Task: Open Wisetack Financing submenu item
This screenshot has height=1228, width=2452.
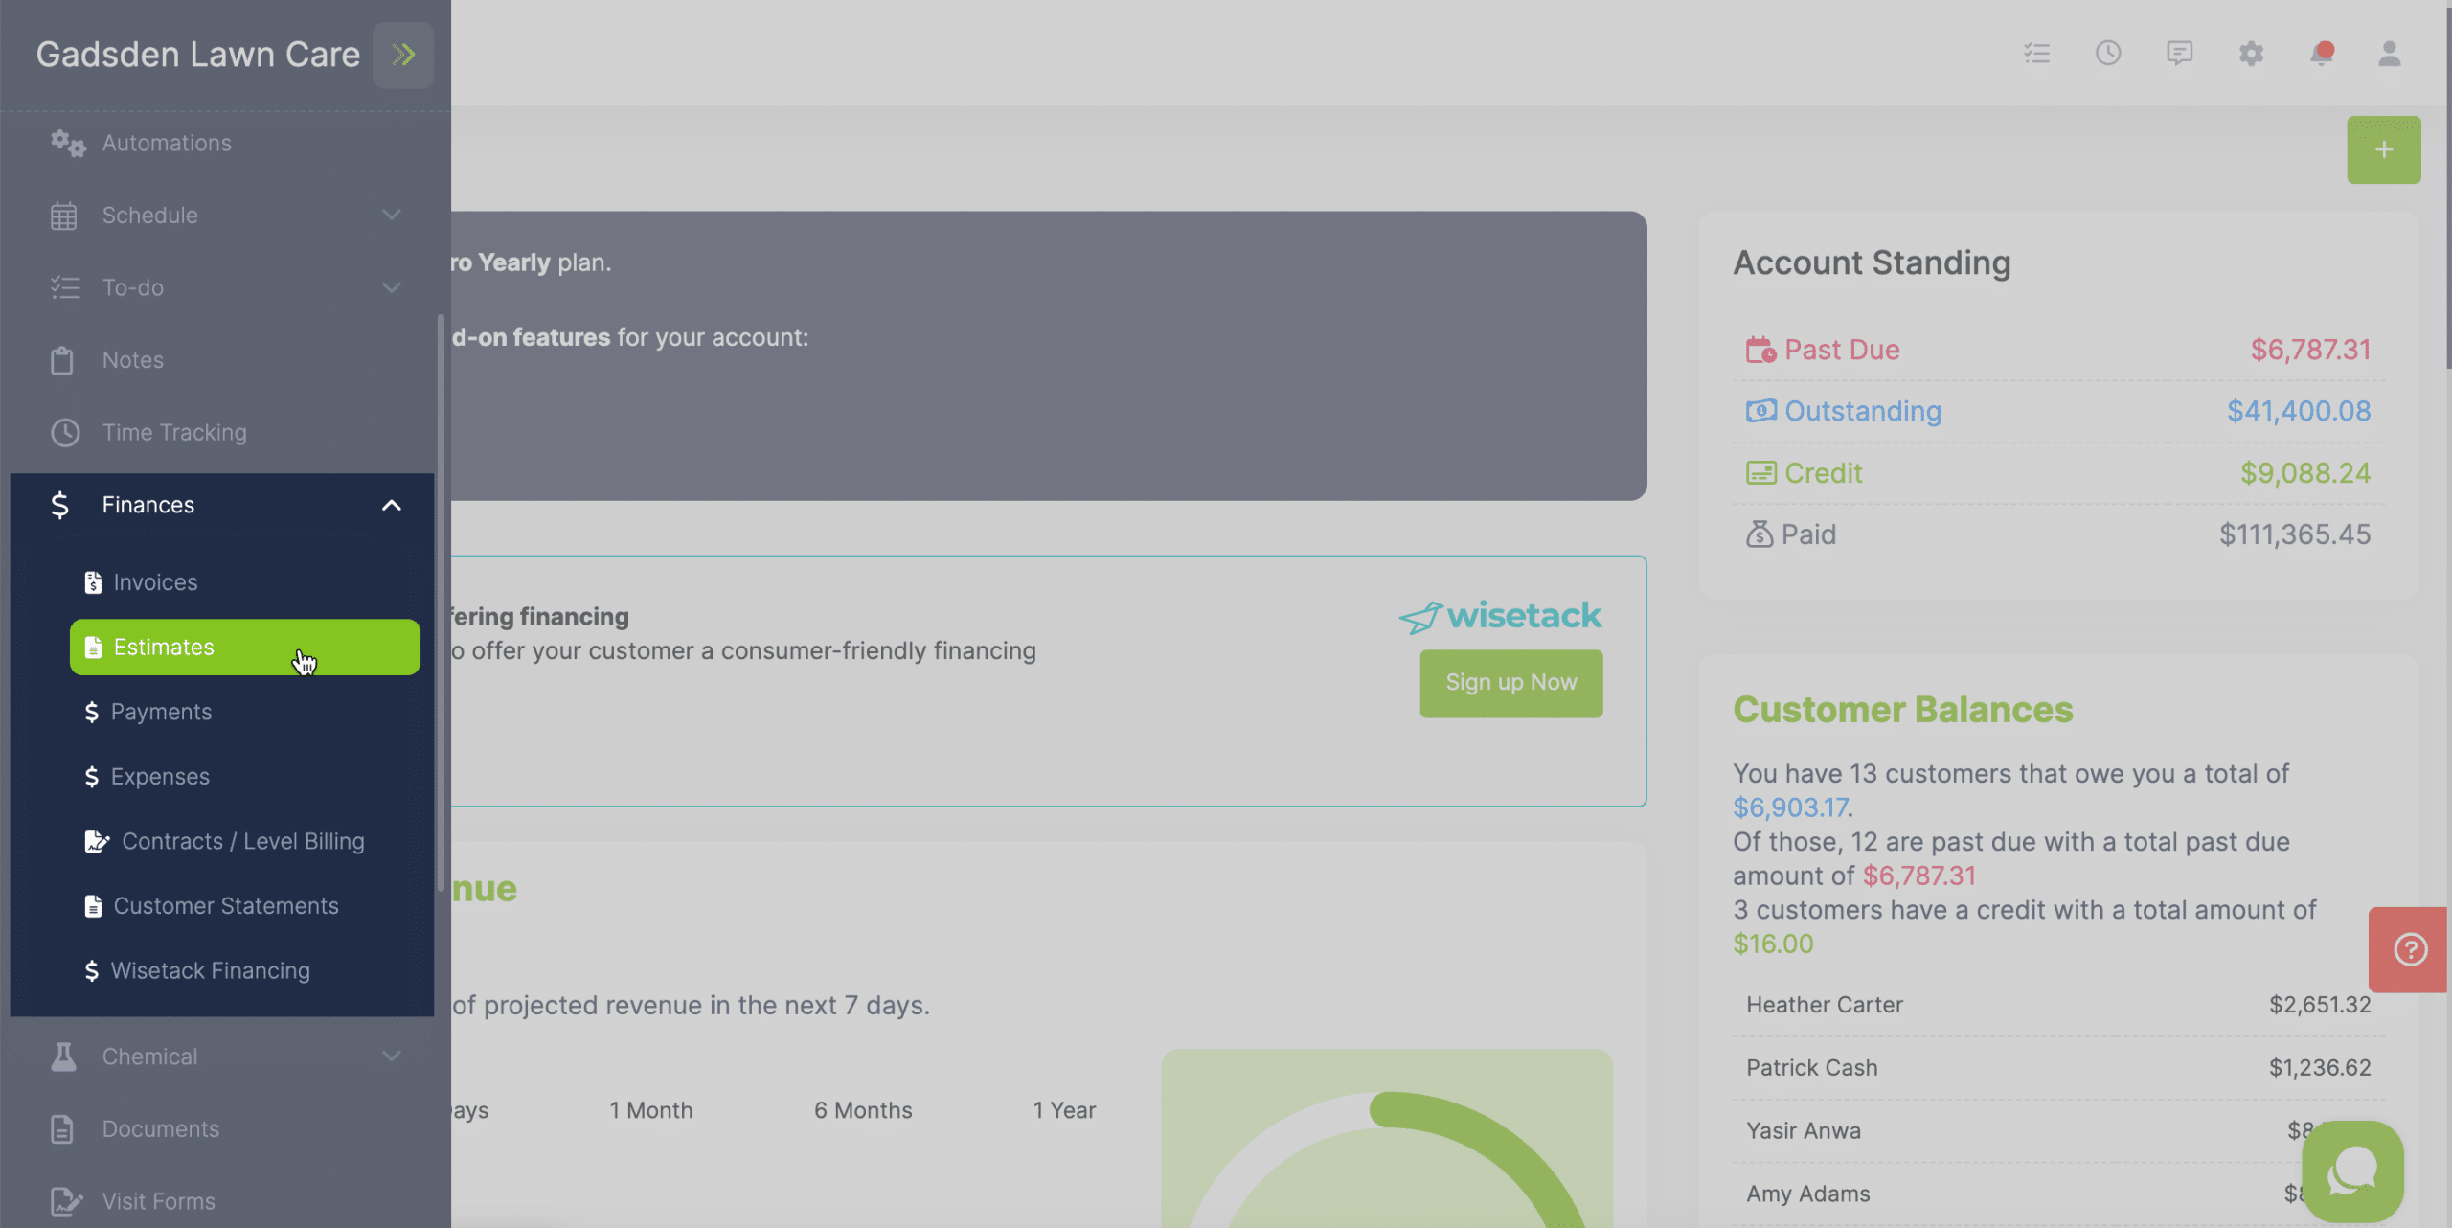Action: tap(245, 970)
